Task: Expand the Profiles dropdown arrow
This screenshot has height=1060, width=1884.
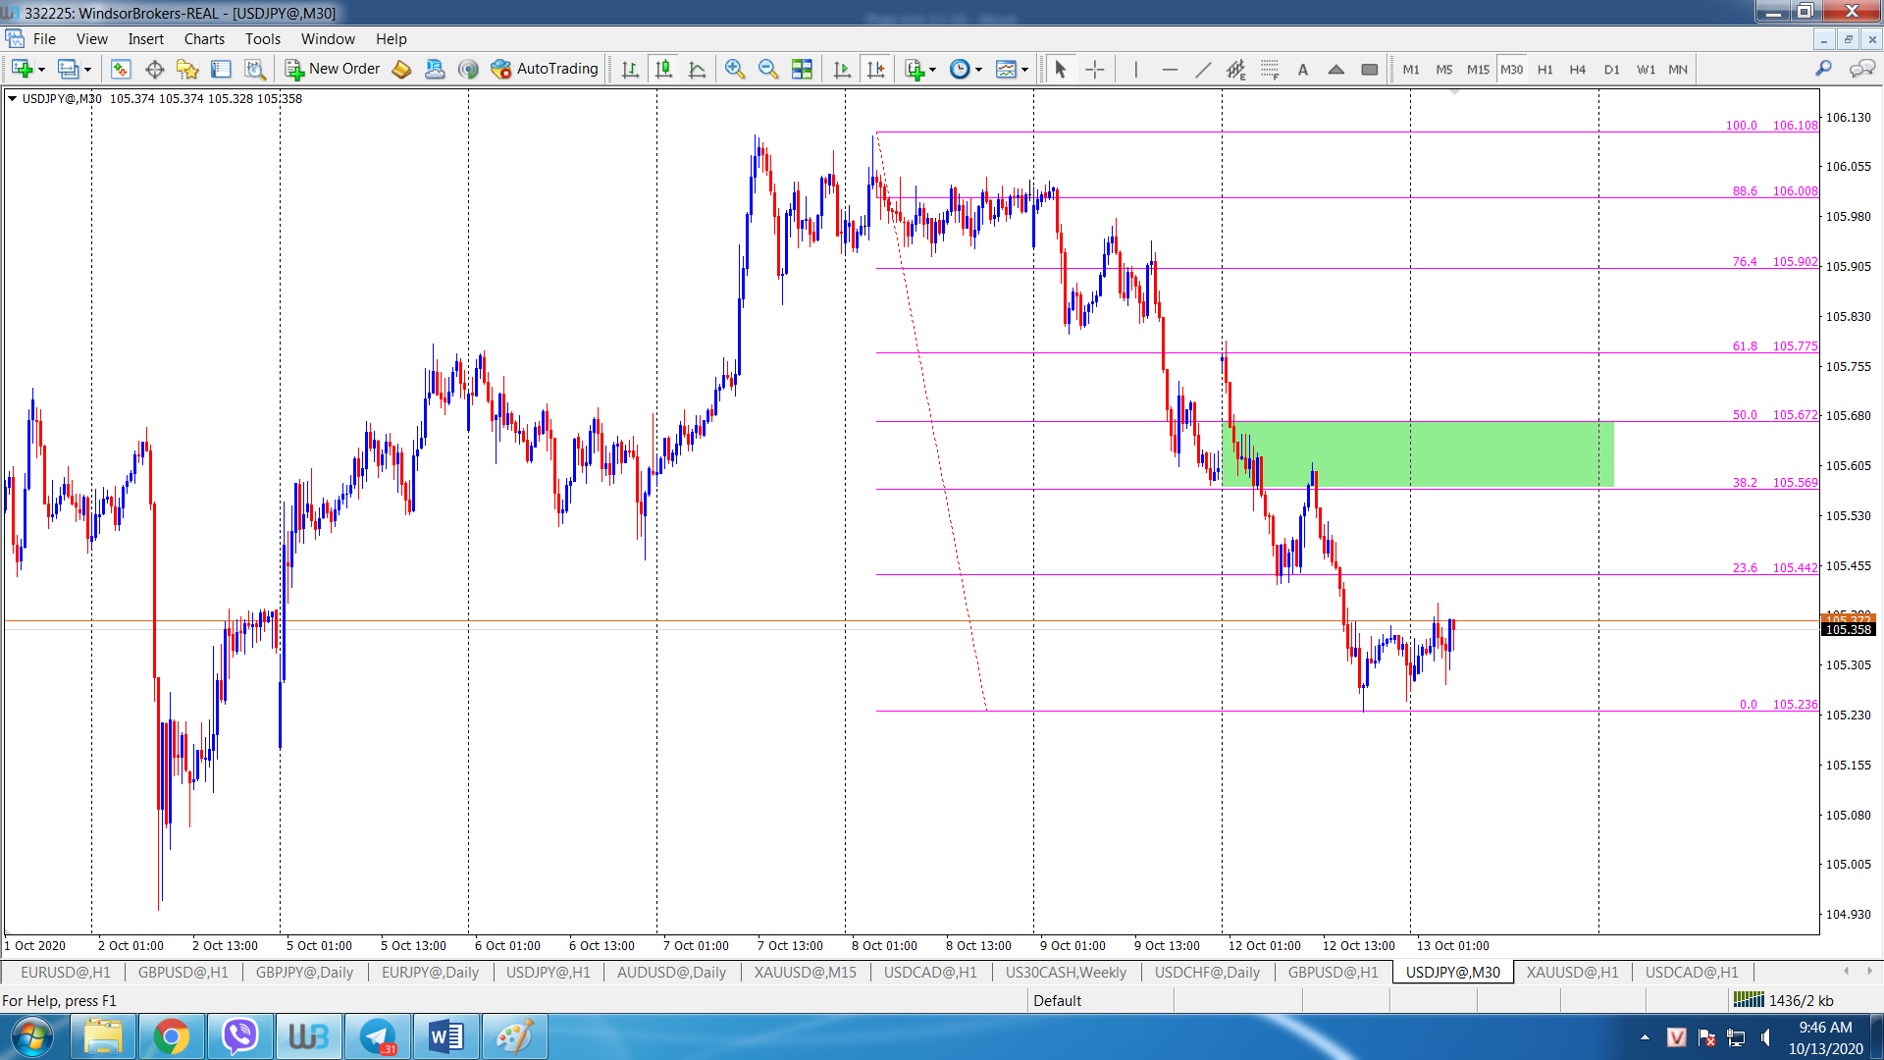Action: pyautogui.click(x=87, y=70)
